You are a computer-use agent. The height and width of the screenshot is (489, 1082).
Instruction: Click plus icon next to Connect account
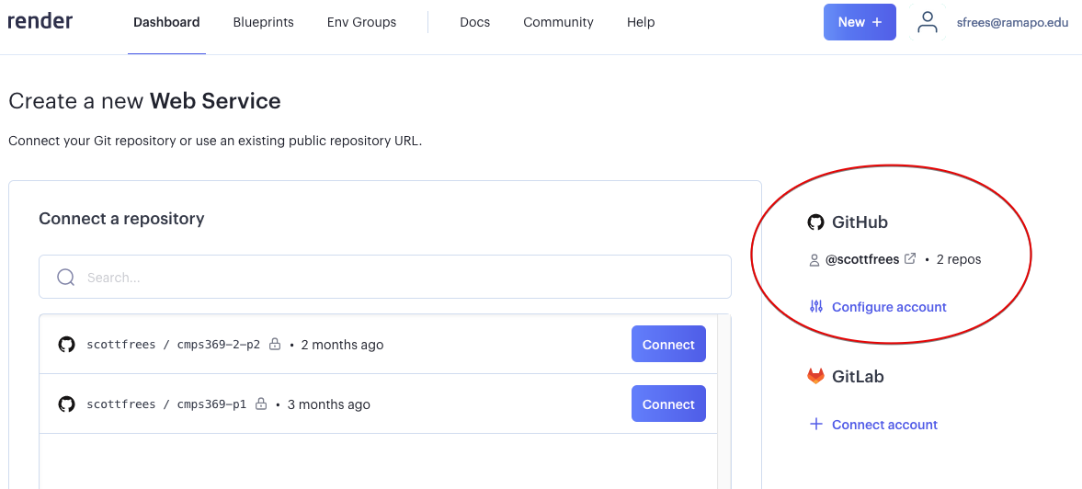(x=815, y=425)
